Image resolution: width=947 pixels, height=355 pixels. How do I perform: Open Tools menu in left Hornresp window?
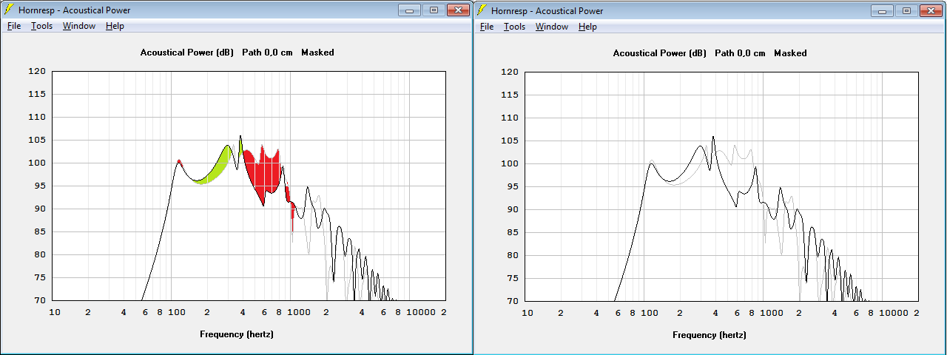click(x=41, y=26)
